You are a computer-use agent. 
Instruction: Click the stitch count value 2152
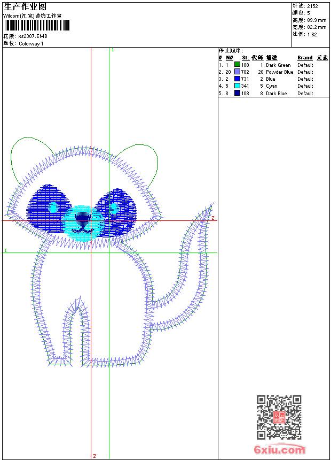(x=312, y=6)
